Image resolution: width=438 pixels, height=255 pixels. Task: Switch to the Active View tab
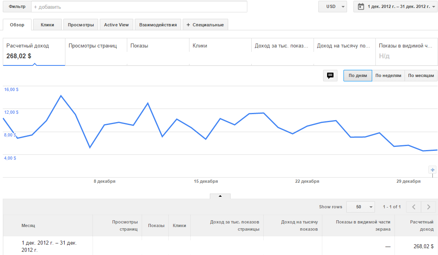coord(116,25)
